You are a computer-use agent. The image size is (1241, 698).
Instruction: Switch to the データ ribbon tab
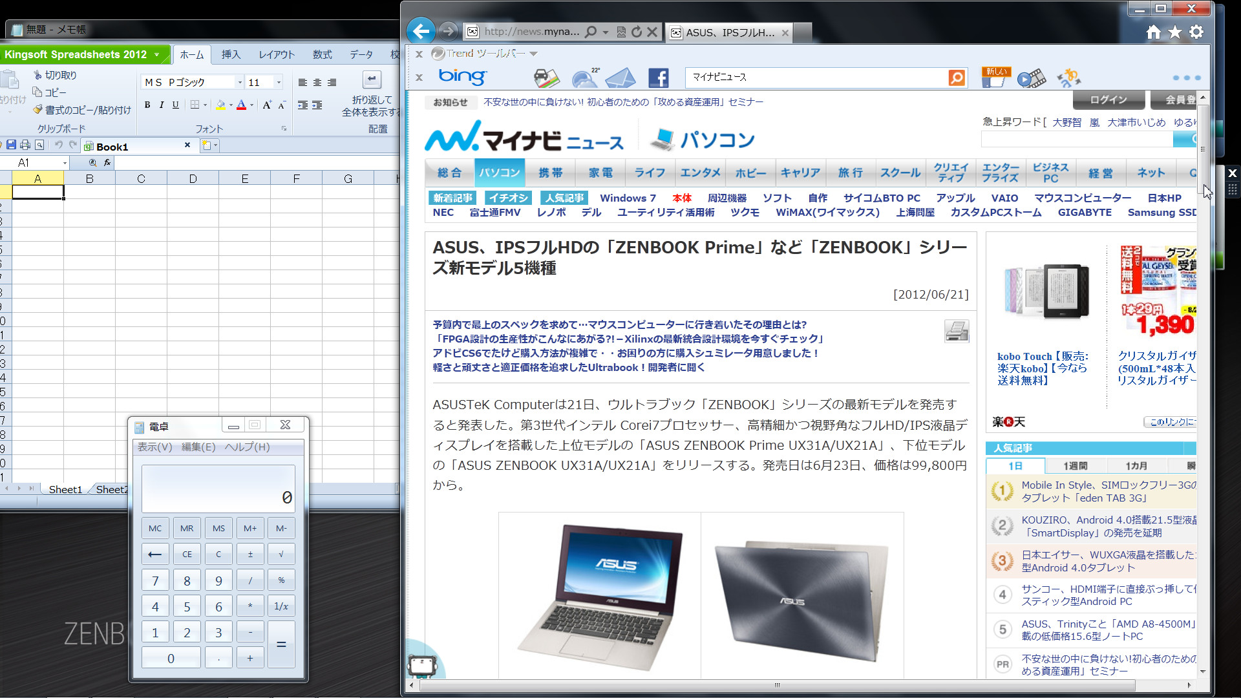pos(361,55)
